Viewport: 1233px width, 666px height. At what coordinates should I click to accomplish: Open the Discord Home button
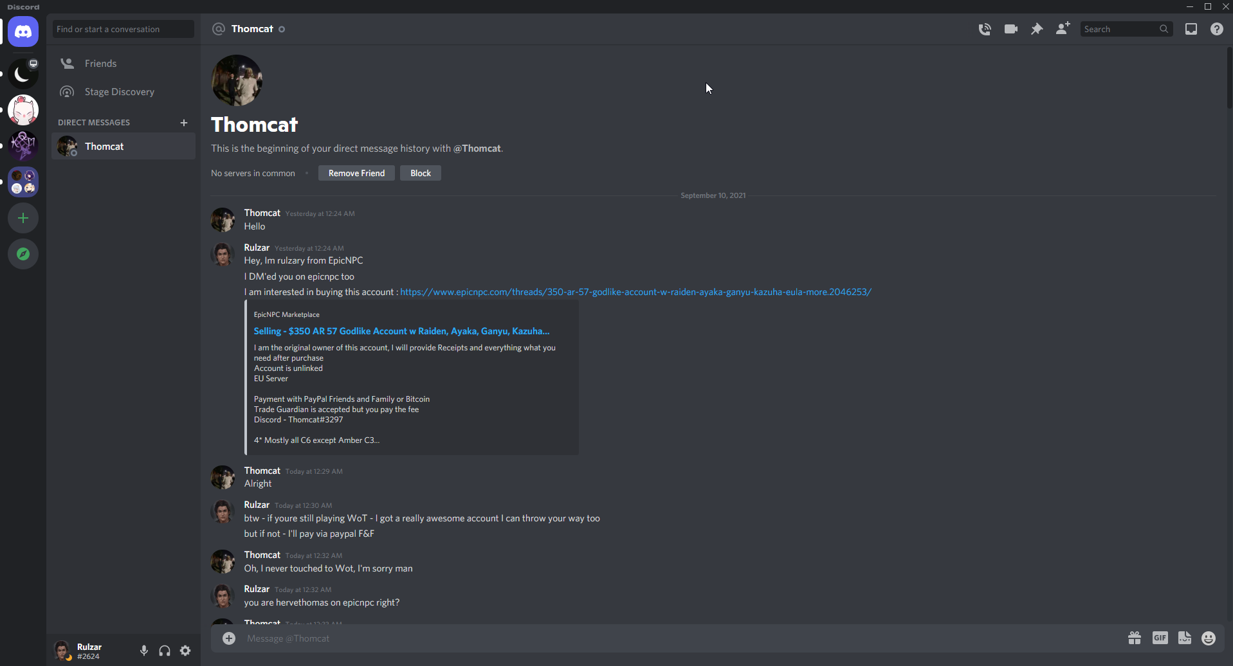23,32
